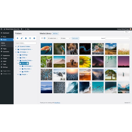Open the Appearance menu item
This screenshot has width=132, height=132.
coord(6,55)
